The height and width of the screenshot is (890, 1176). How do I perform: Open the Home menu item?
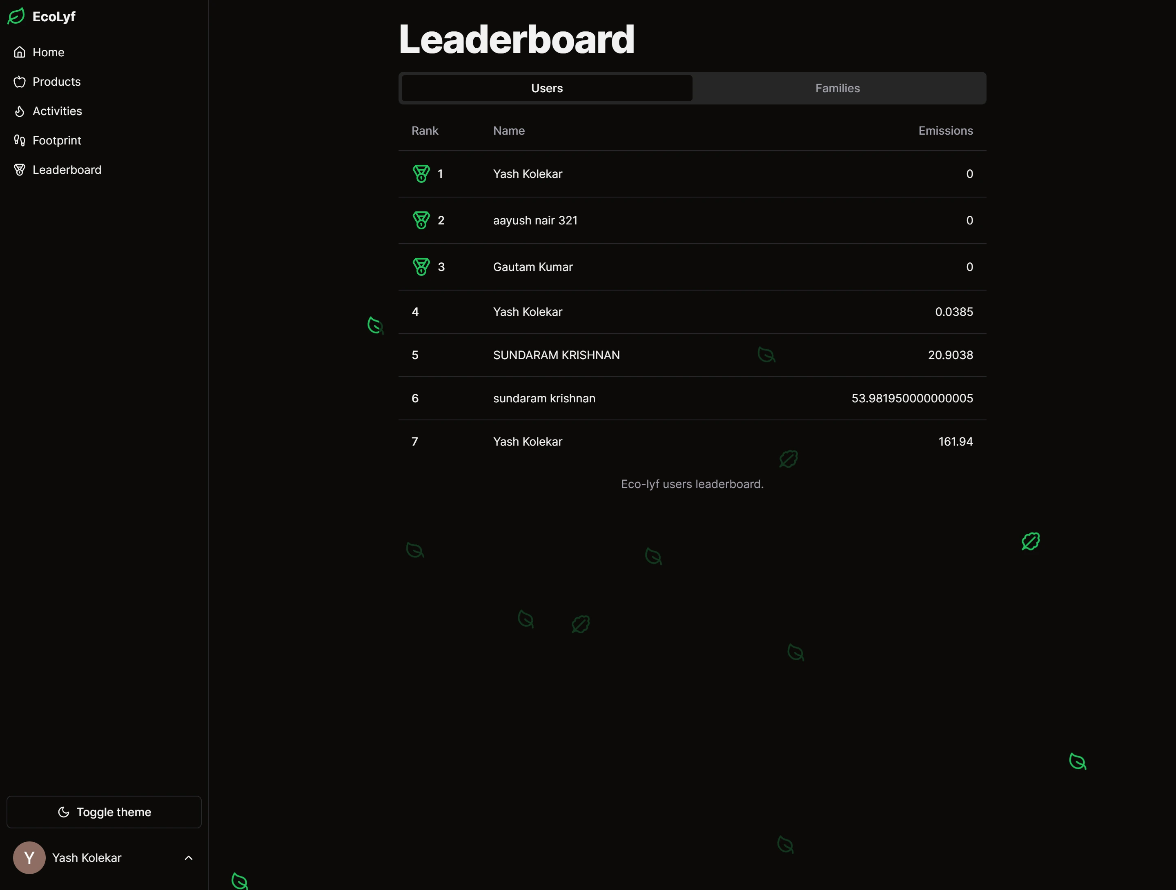48,52
